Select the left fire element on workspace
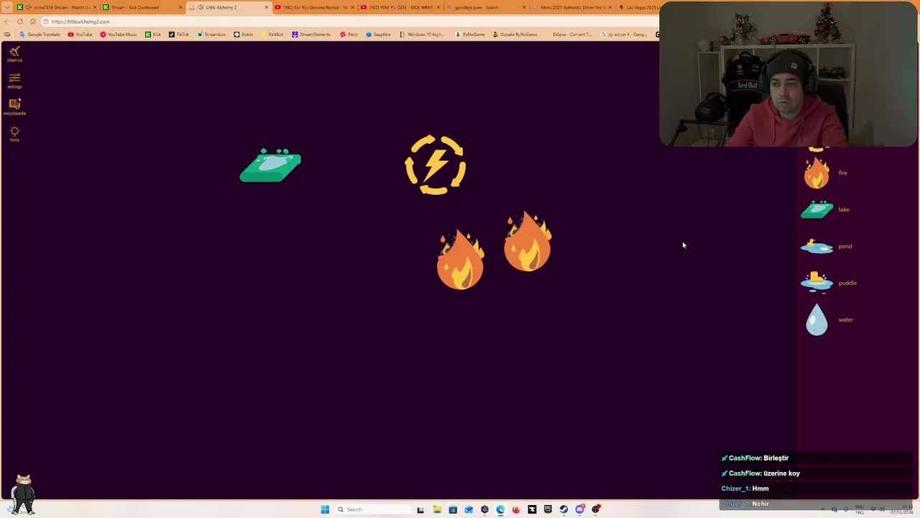 tap(461, 260)
